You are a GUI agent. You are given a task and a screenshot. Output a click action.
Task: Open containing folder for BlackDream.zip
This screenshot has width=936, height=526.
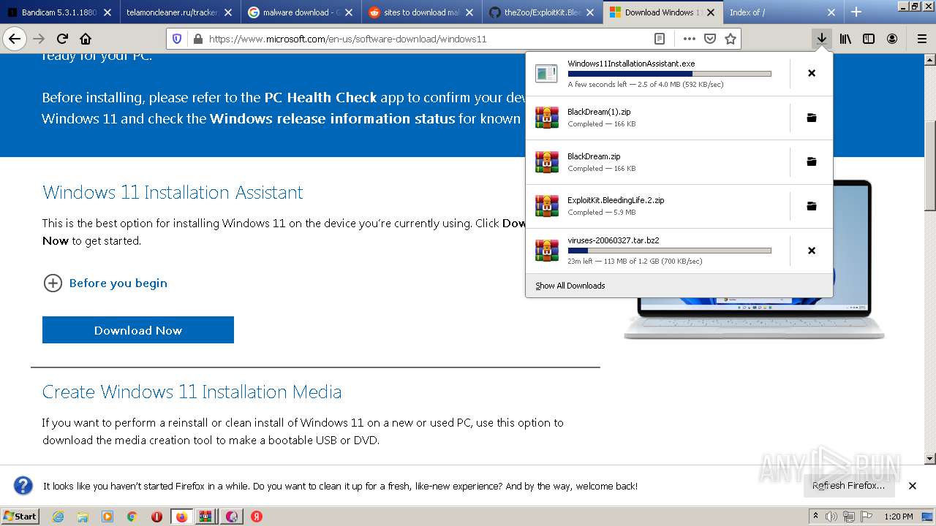(x=811, y=161)
